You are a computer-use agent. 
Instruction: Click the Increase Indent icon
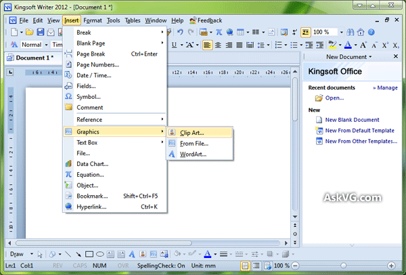pyautogui.click(x=320, y=45)
